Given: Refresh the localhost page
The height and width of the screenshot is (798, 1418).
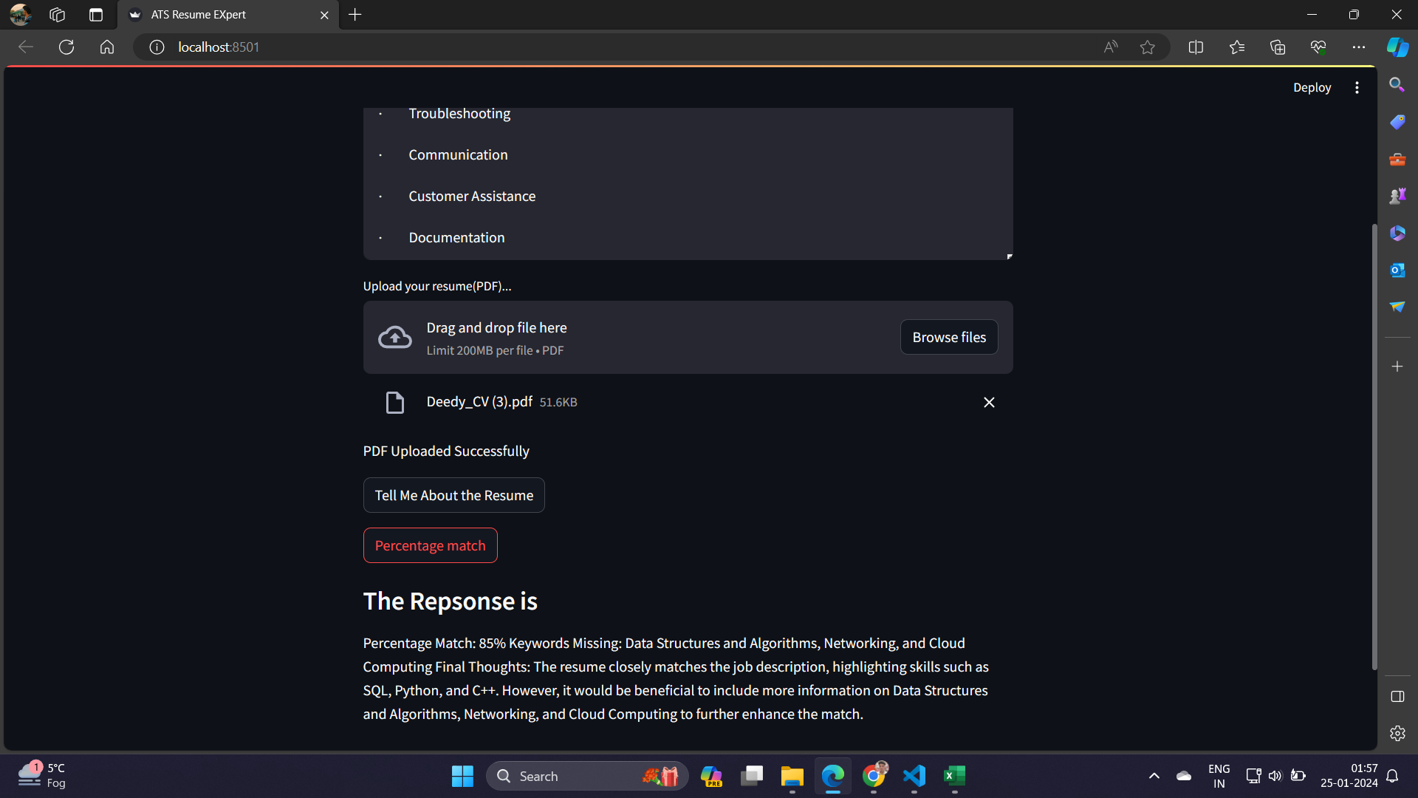Looking at the screenshot, I should (x=66, y=47).
